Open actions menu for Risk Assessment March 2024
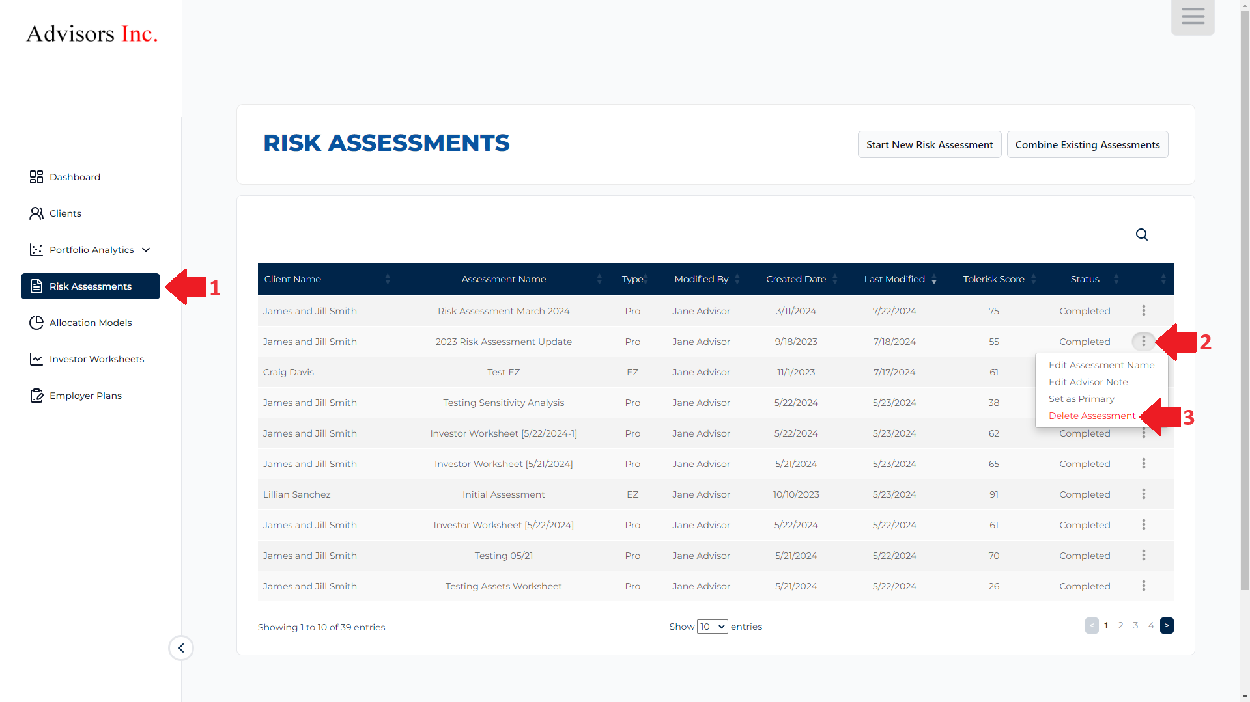 point(1143,311)
